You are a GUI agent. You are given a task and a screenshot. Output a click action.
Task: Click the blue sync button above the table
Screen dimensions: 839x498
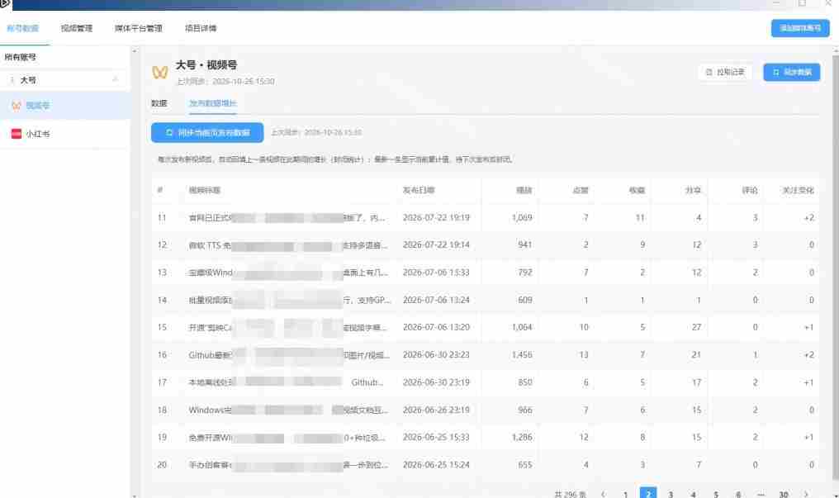pyautogui.click(x=207, y=133)
